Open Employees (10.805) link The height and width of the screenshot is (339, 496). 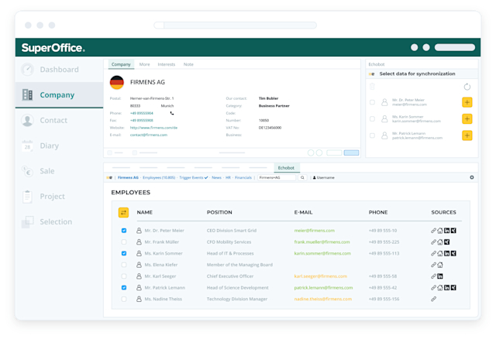tap(159, 177)
